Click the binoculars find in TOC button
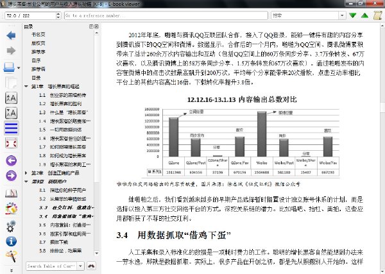The width and height of the screenshot is (385, 274). [x=91, y=266]
